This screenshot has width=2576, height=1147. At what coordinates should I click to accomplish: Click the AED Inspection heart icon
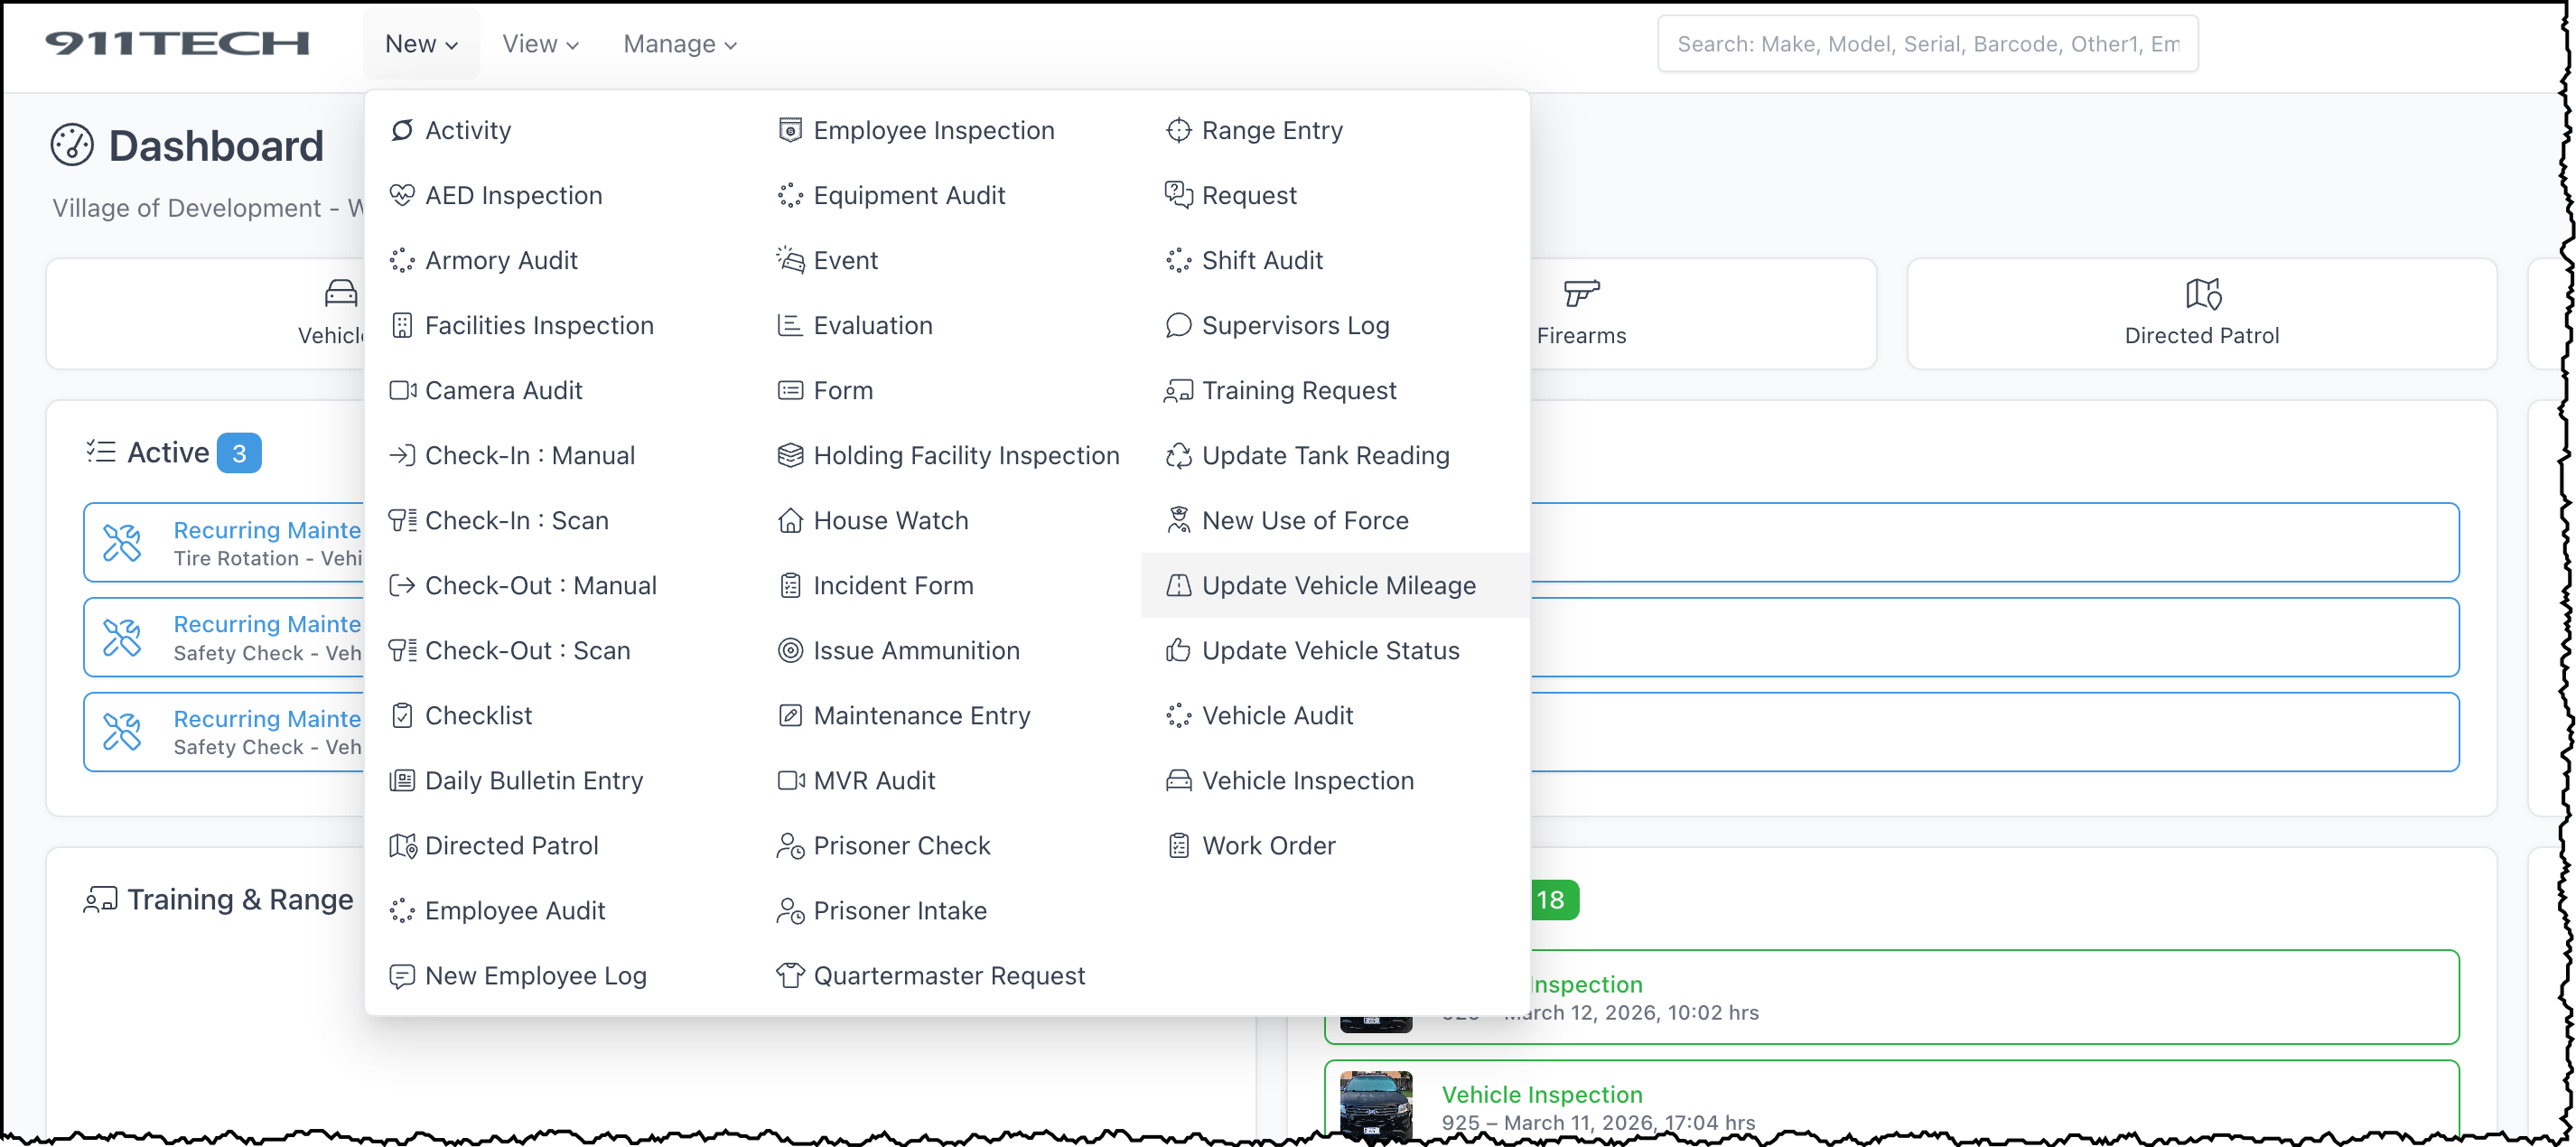click(x=402, y=195)
